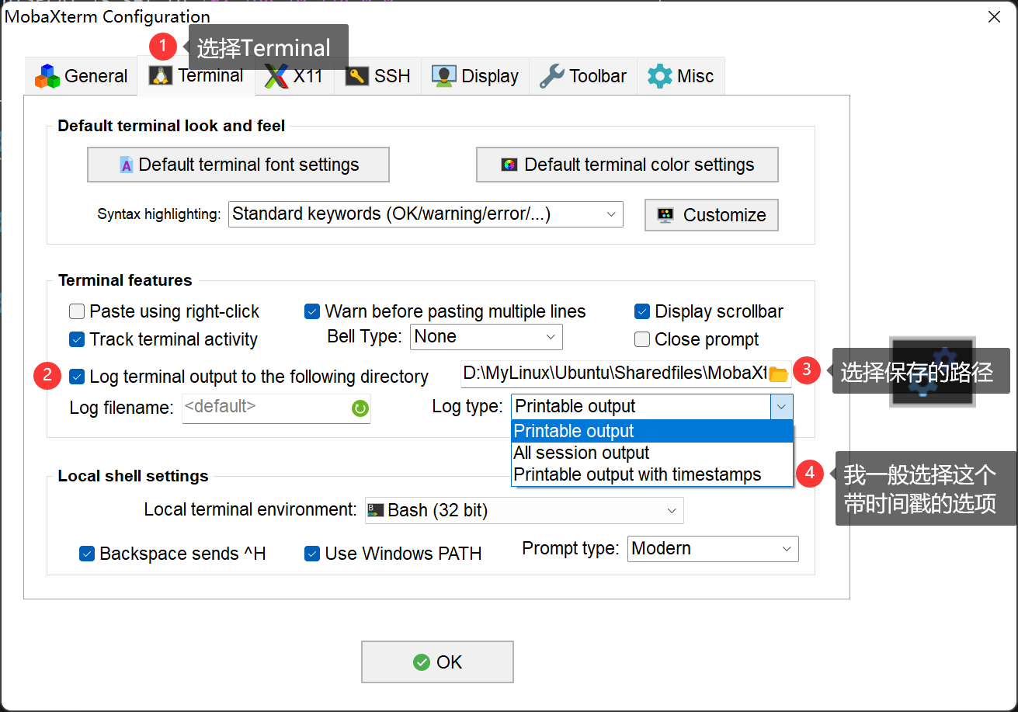The image size is (1018, 712).
Task: Switch to the Misc tab
Action: click(x=681, y=76)
